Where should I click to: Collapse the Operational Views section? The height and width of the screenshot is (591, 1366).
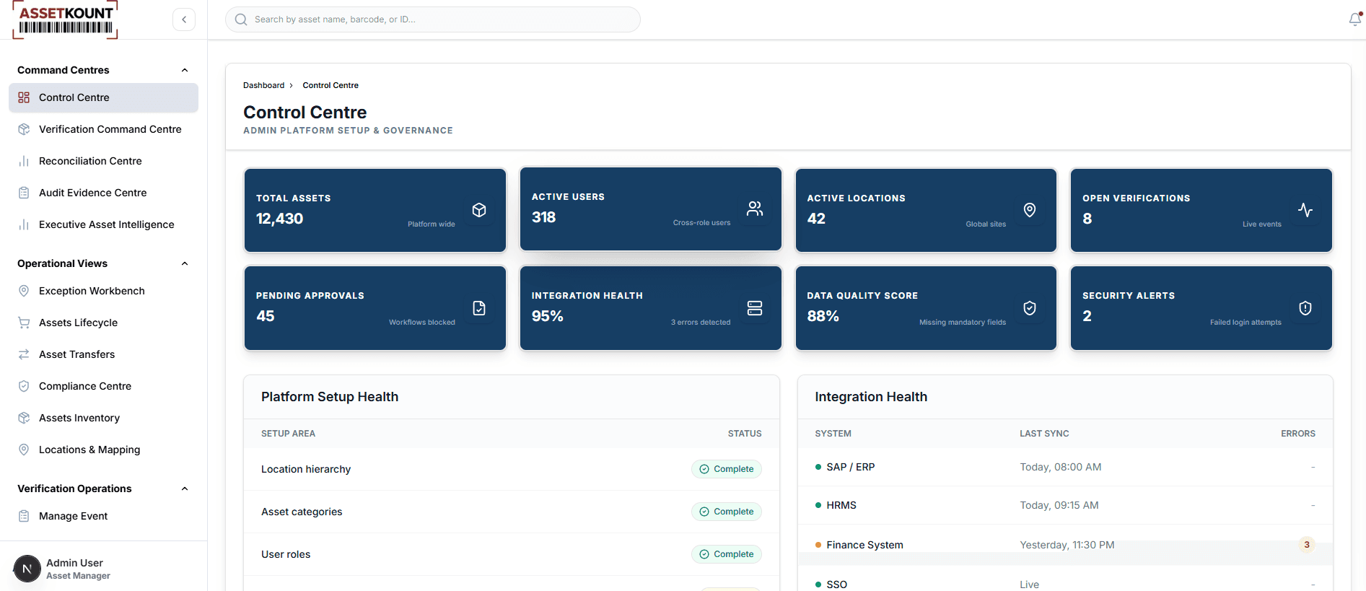[x=185, y=263]
